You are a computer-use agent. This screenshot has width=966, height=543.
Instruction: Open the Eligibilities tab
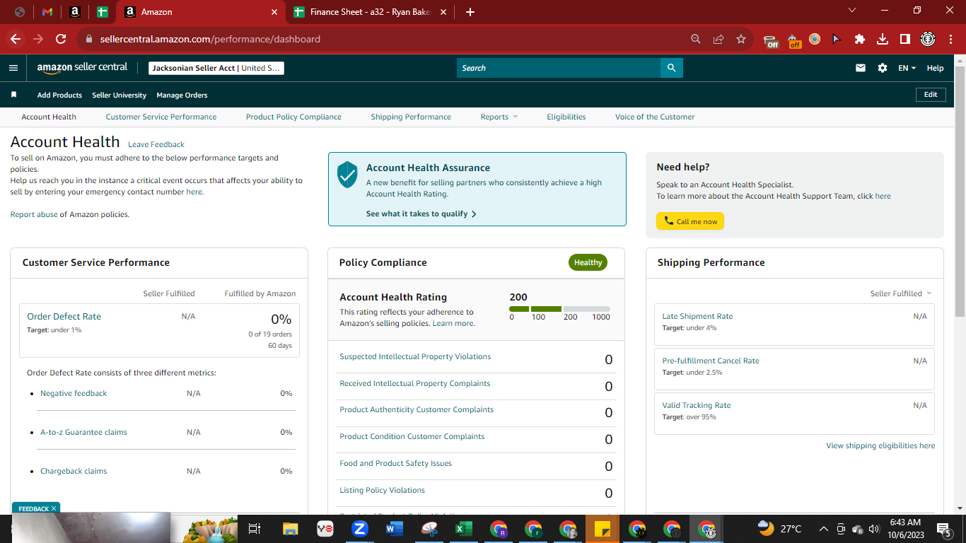click(x=566, y=117)
